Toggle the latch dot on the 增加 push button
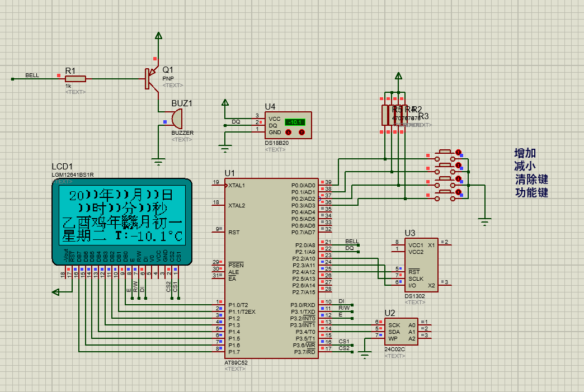Screen dimensions: 584x392 click(459, 152)
